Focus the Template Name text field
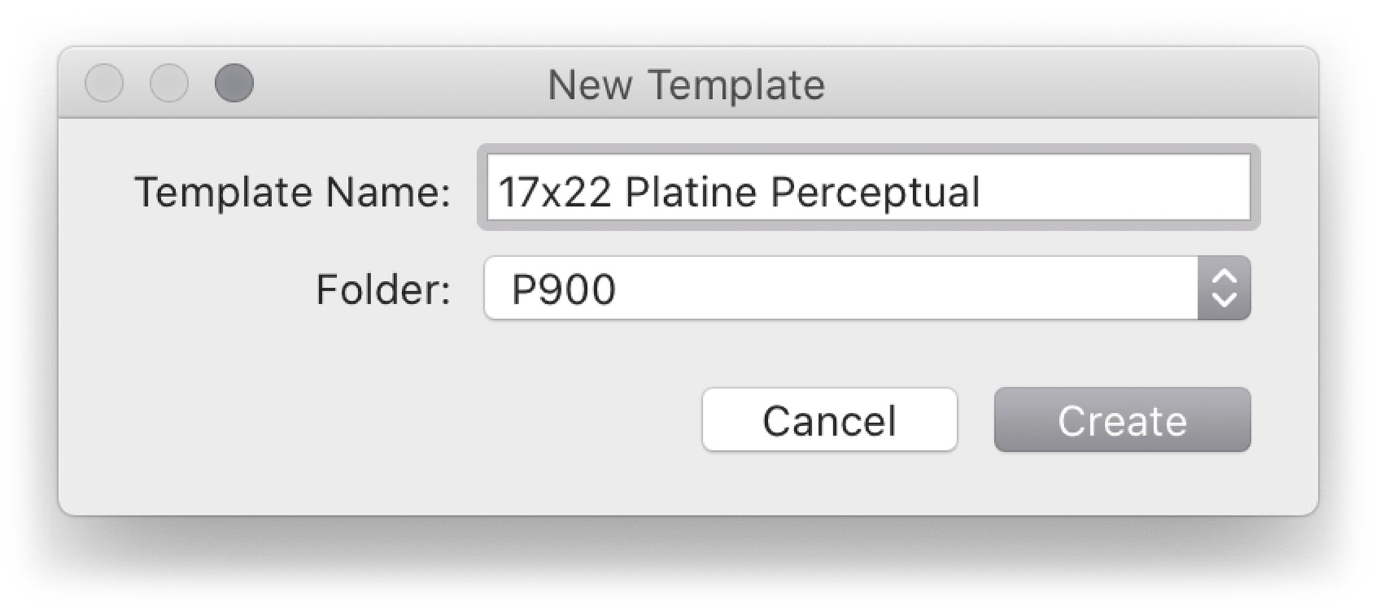The height and width of the screenshot is (608, 1375). (x=868, y=188)
